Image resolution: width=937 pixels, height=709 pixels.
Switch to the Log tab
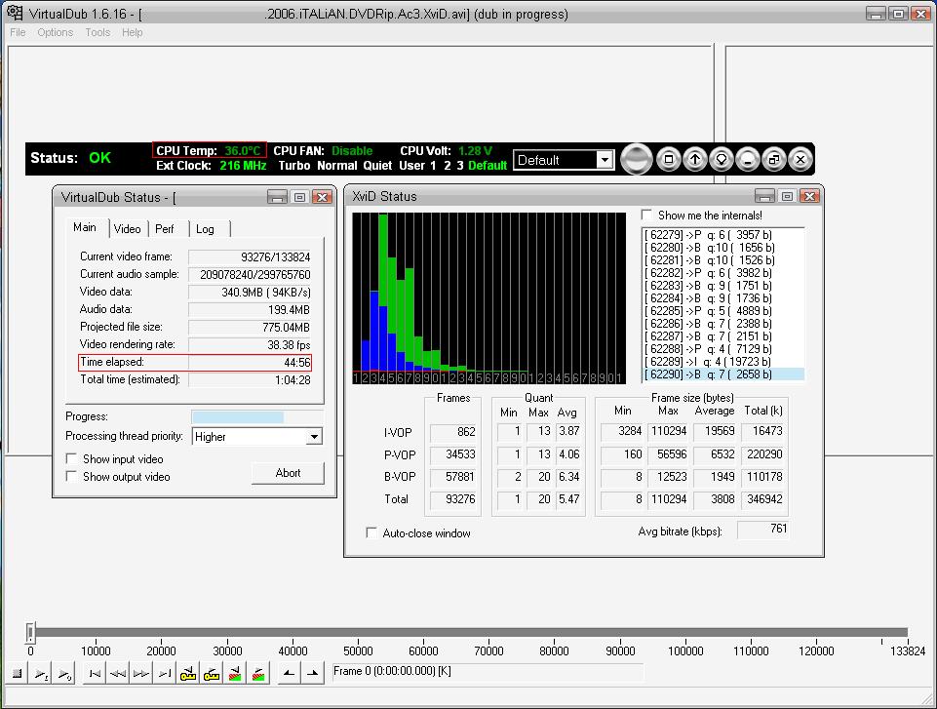[x=205, y=229]
